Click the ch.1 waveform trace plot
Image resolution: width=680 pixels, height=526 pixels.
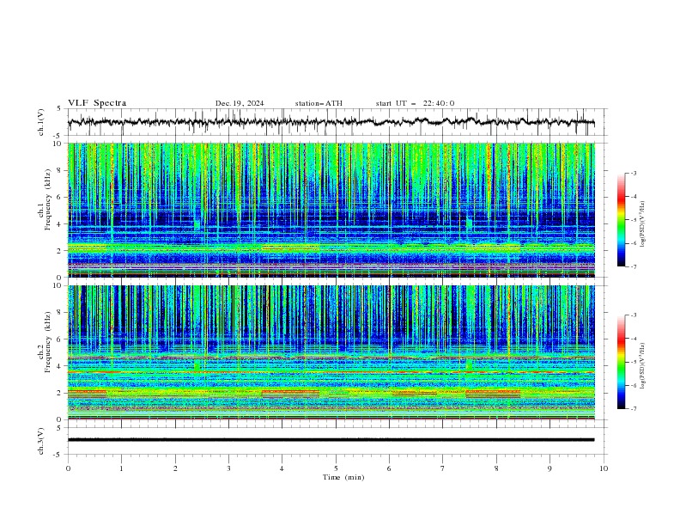click(x=331, y=122)
